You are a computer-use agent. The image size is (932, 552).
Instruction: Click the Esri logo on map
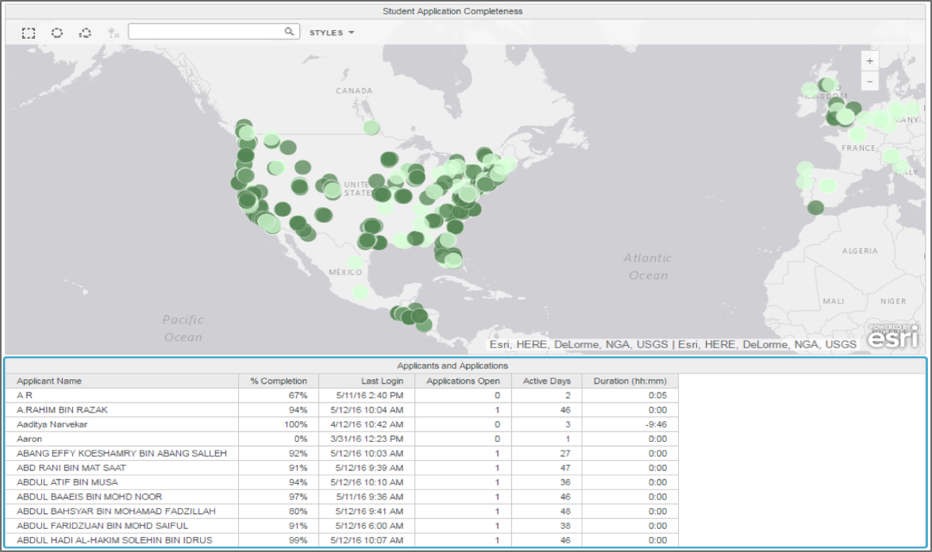point(892,337)
